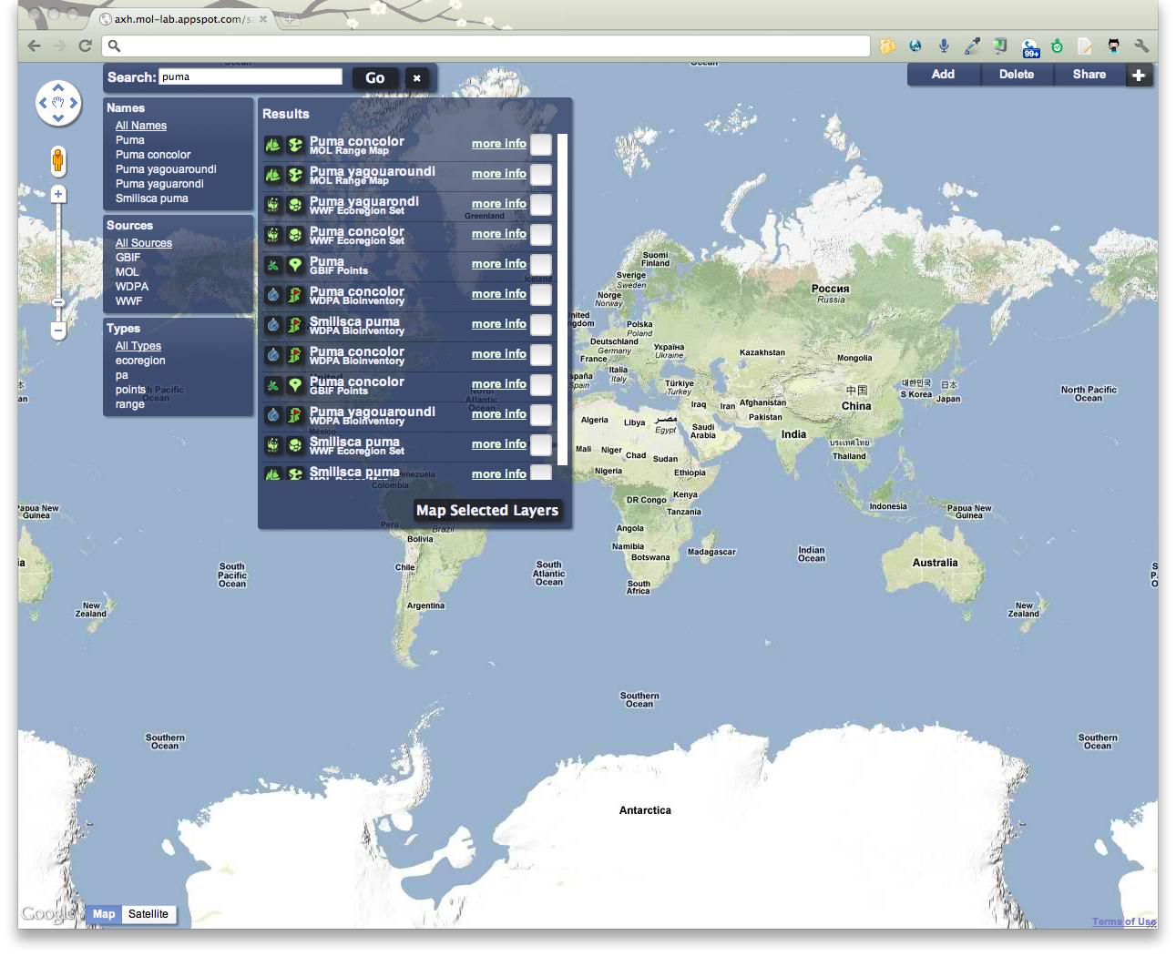Click the browser back arrow
This screenshot has height=956, width=1176.
tap(34, 46)
